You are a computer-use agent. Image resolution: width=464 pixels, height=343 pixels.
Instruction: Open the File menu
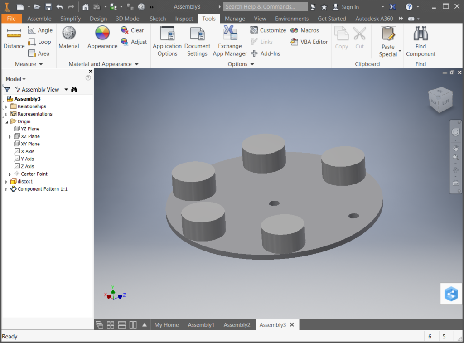point(11,18)
